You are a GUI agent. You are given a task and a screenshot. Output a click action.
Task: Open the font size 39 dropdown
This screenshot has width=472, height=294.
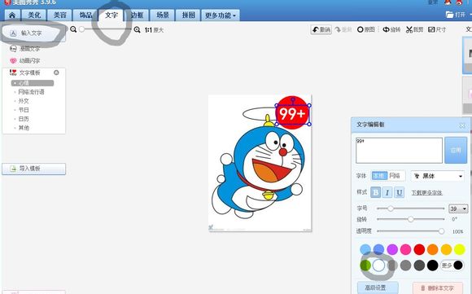click(x=458, y=208)
